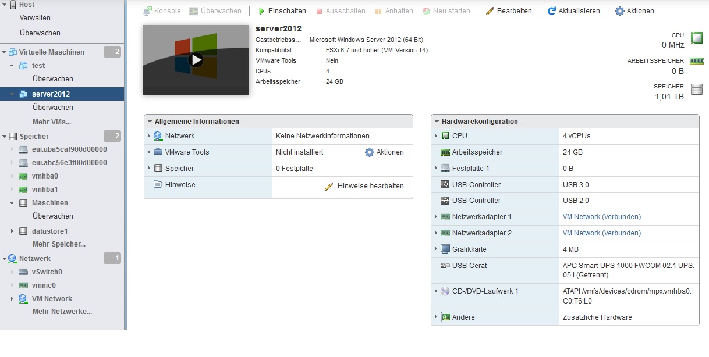Expand the CPU row in Hardwarekonfiguration
This screenshot has height=357, width=709.
click(435, 136)
